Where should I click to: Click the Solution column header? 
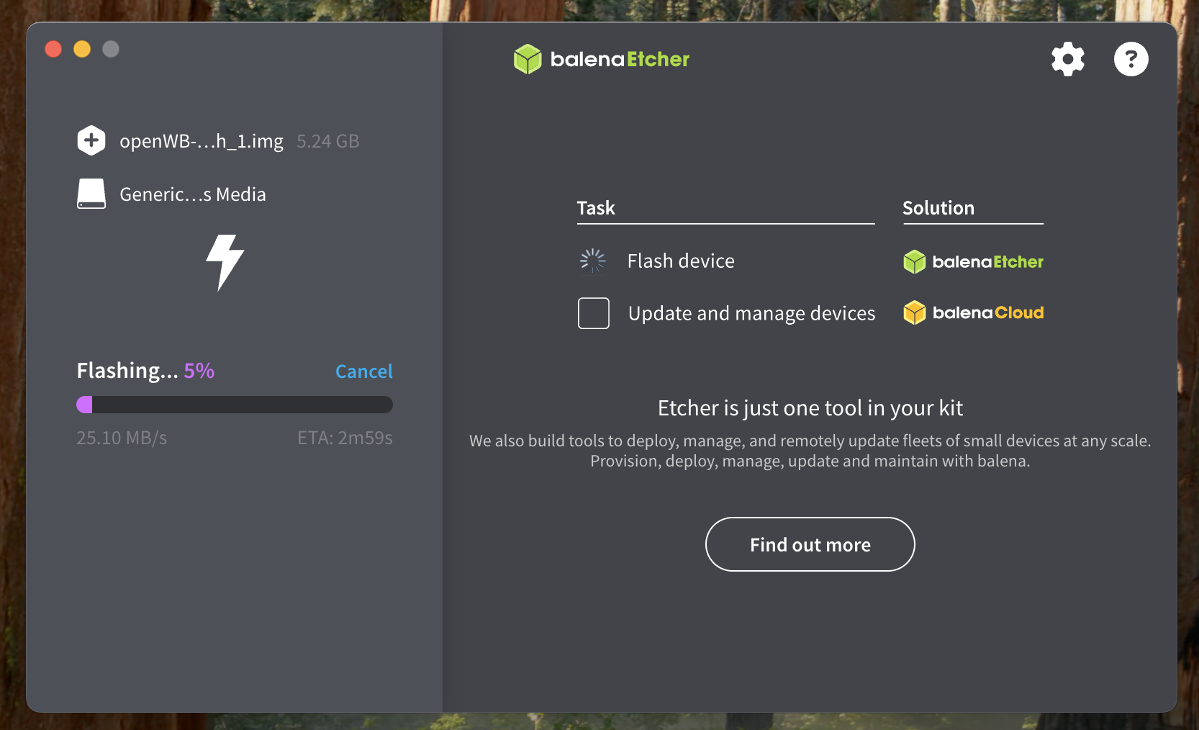938,208
